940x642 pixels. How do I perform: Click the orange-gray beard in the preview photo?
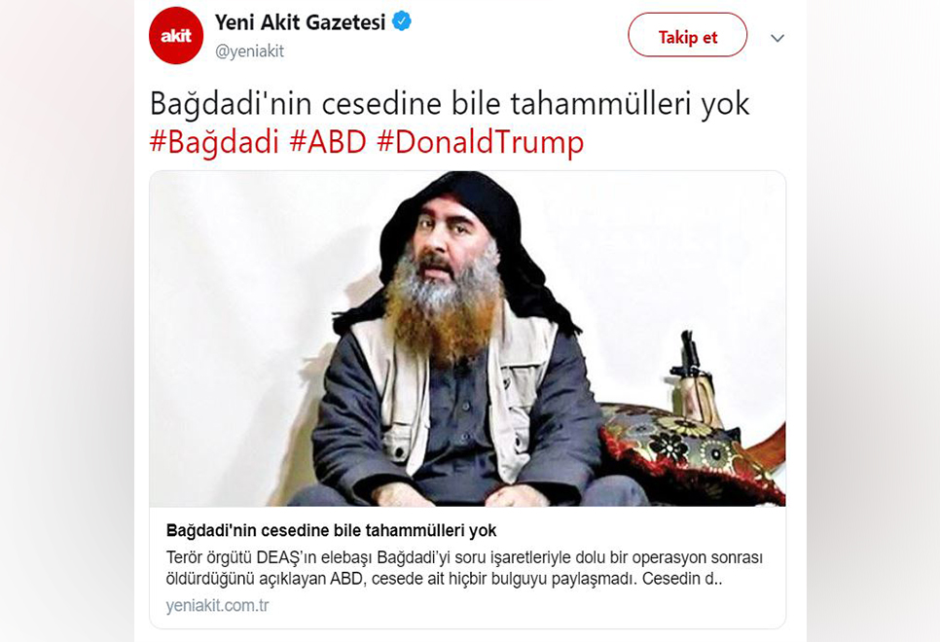(x=444, y=305)
